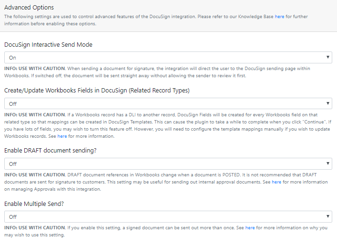
Task: Click the arrow on the Enable Multiple Send select
Action: click(328, 217)
